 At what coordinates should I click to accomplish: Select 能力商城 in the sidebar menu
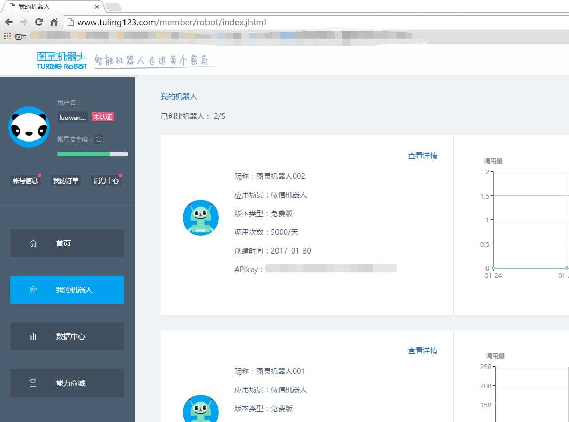tap(67, 383)
